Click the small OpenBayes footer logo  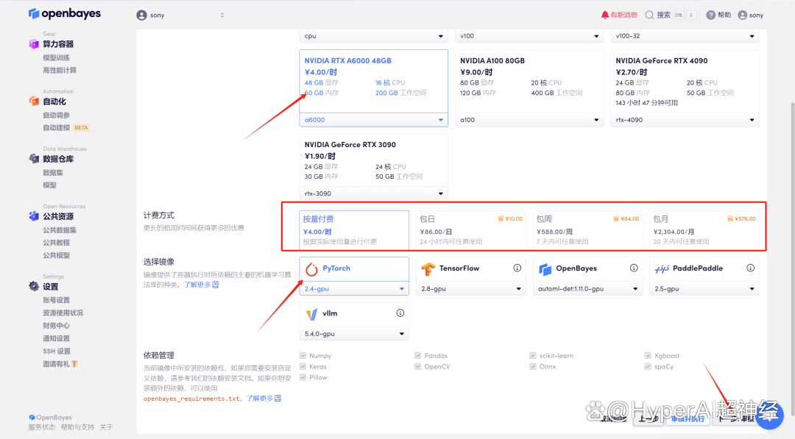click(32, 417)
